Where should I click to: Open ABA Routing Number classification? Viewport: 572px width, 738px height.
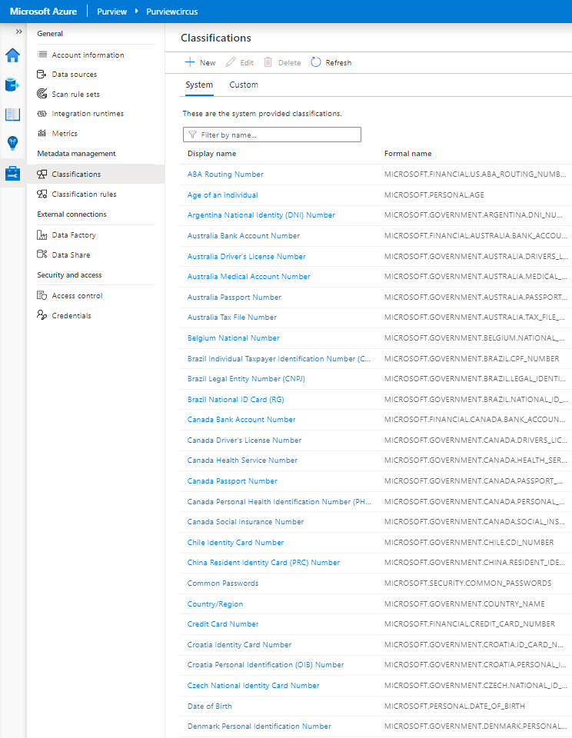click(x=225, y=175)
